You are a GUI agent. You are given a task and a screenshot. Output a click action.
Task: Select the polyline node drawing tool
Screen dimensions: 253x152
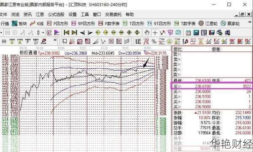[x=162, y=33]
